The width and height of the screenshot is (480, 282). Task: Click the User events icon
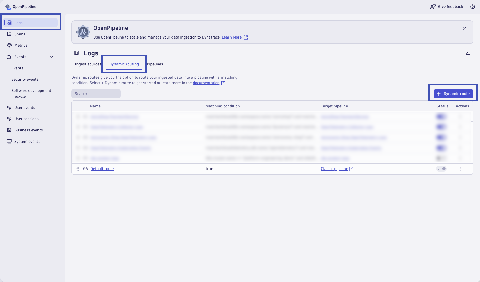click(x=9, y=107)
